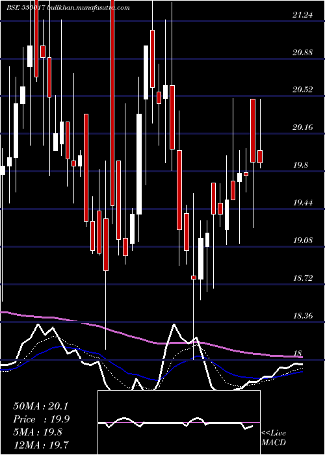Click the 12MA : 19.7 legend text
Viewport: 325px width, 455px height.
[x=41, y=445]
